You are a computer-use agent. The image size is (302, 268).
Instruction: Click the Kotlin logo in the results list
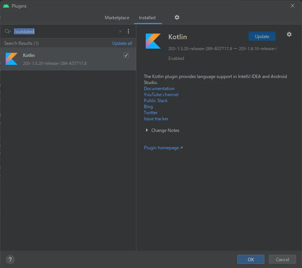(x=12, y=59)
